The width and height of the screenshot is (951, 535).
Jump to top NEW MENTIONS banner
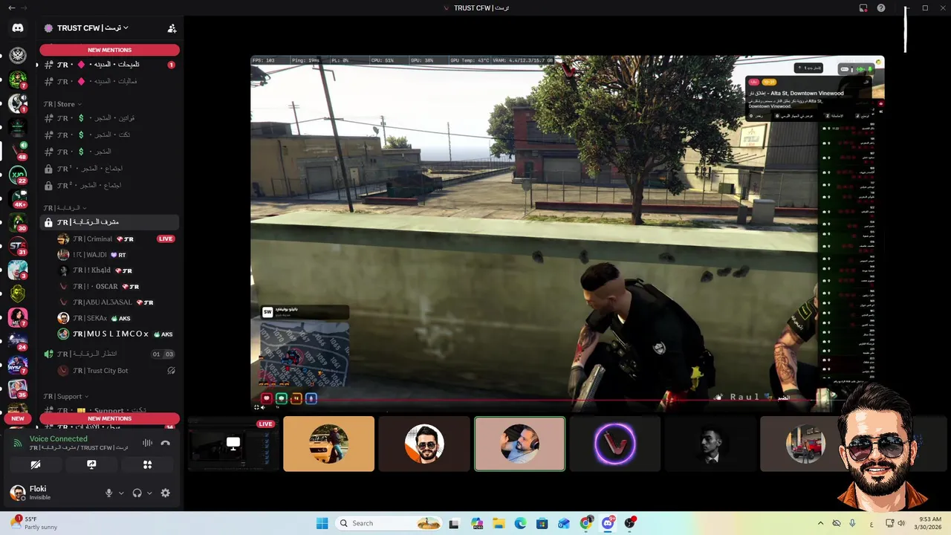point(109,50)
